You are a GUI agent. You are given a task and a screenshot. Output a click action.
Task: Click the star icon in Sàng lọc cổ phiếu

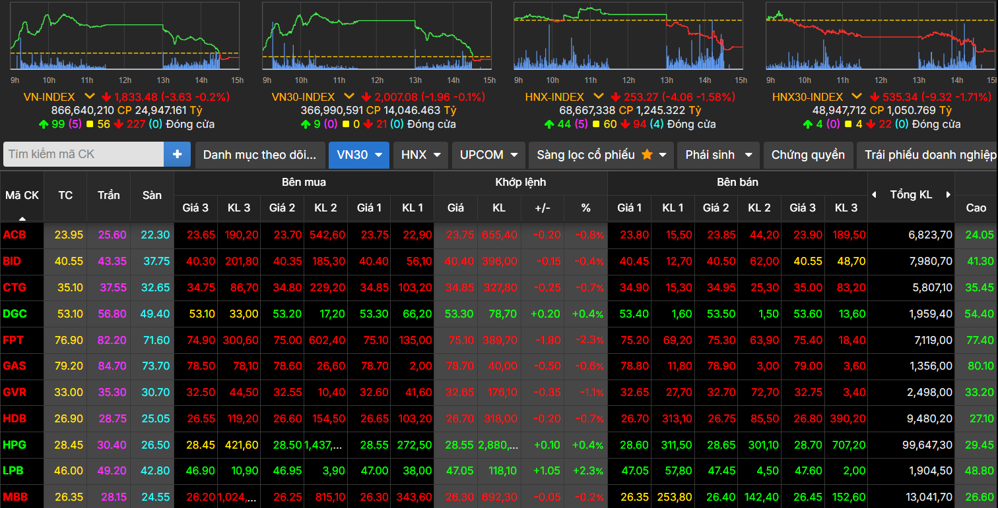tap(647, 155)
